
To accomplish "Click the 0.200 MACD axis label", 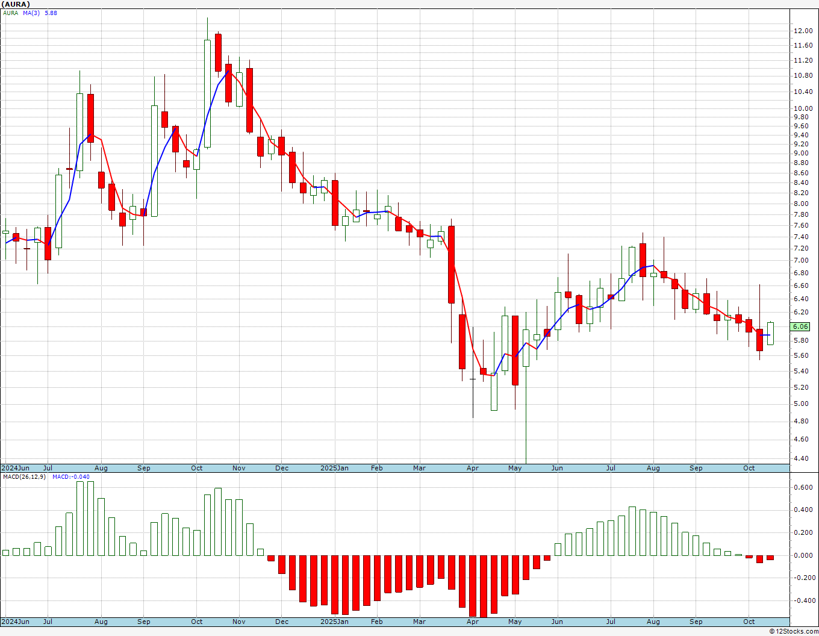I will pyautogui.click(x=803, y=532).
